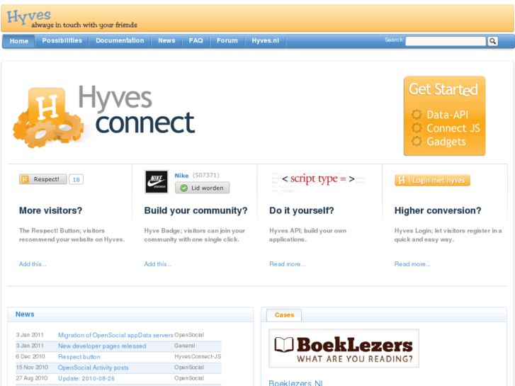Select the Cases tab
The height and width of the screenshot is (386, 515).
[x=284, y=315]
